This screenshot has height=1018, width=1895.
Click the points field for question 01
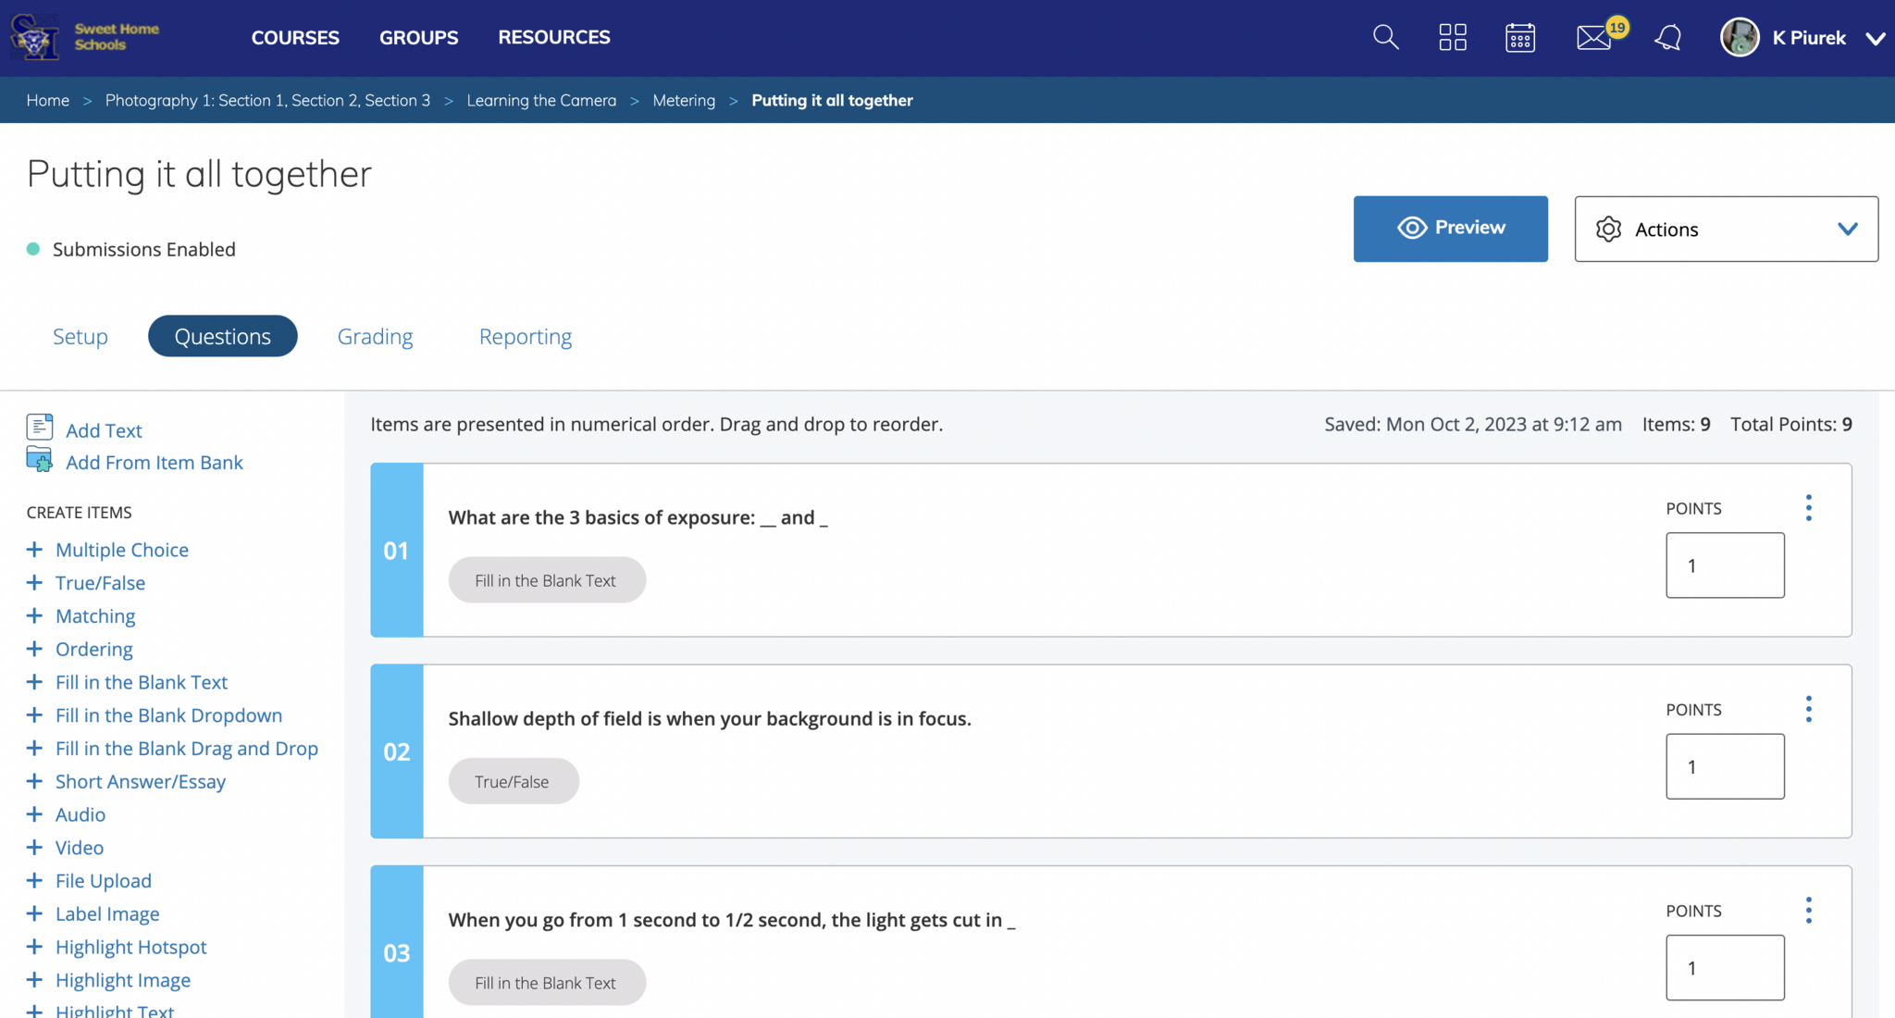(x=1725, y=565)
